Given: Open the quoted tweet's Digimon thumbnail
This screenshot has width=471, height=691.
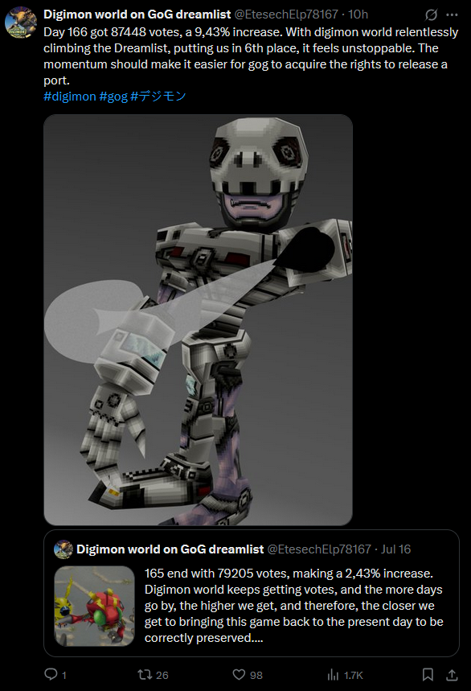Looking at the screenshot, I should [94, 606].
